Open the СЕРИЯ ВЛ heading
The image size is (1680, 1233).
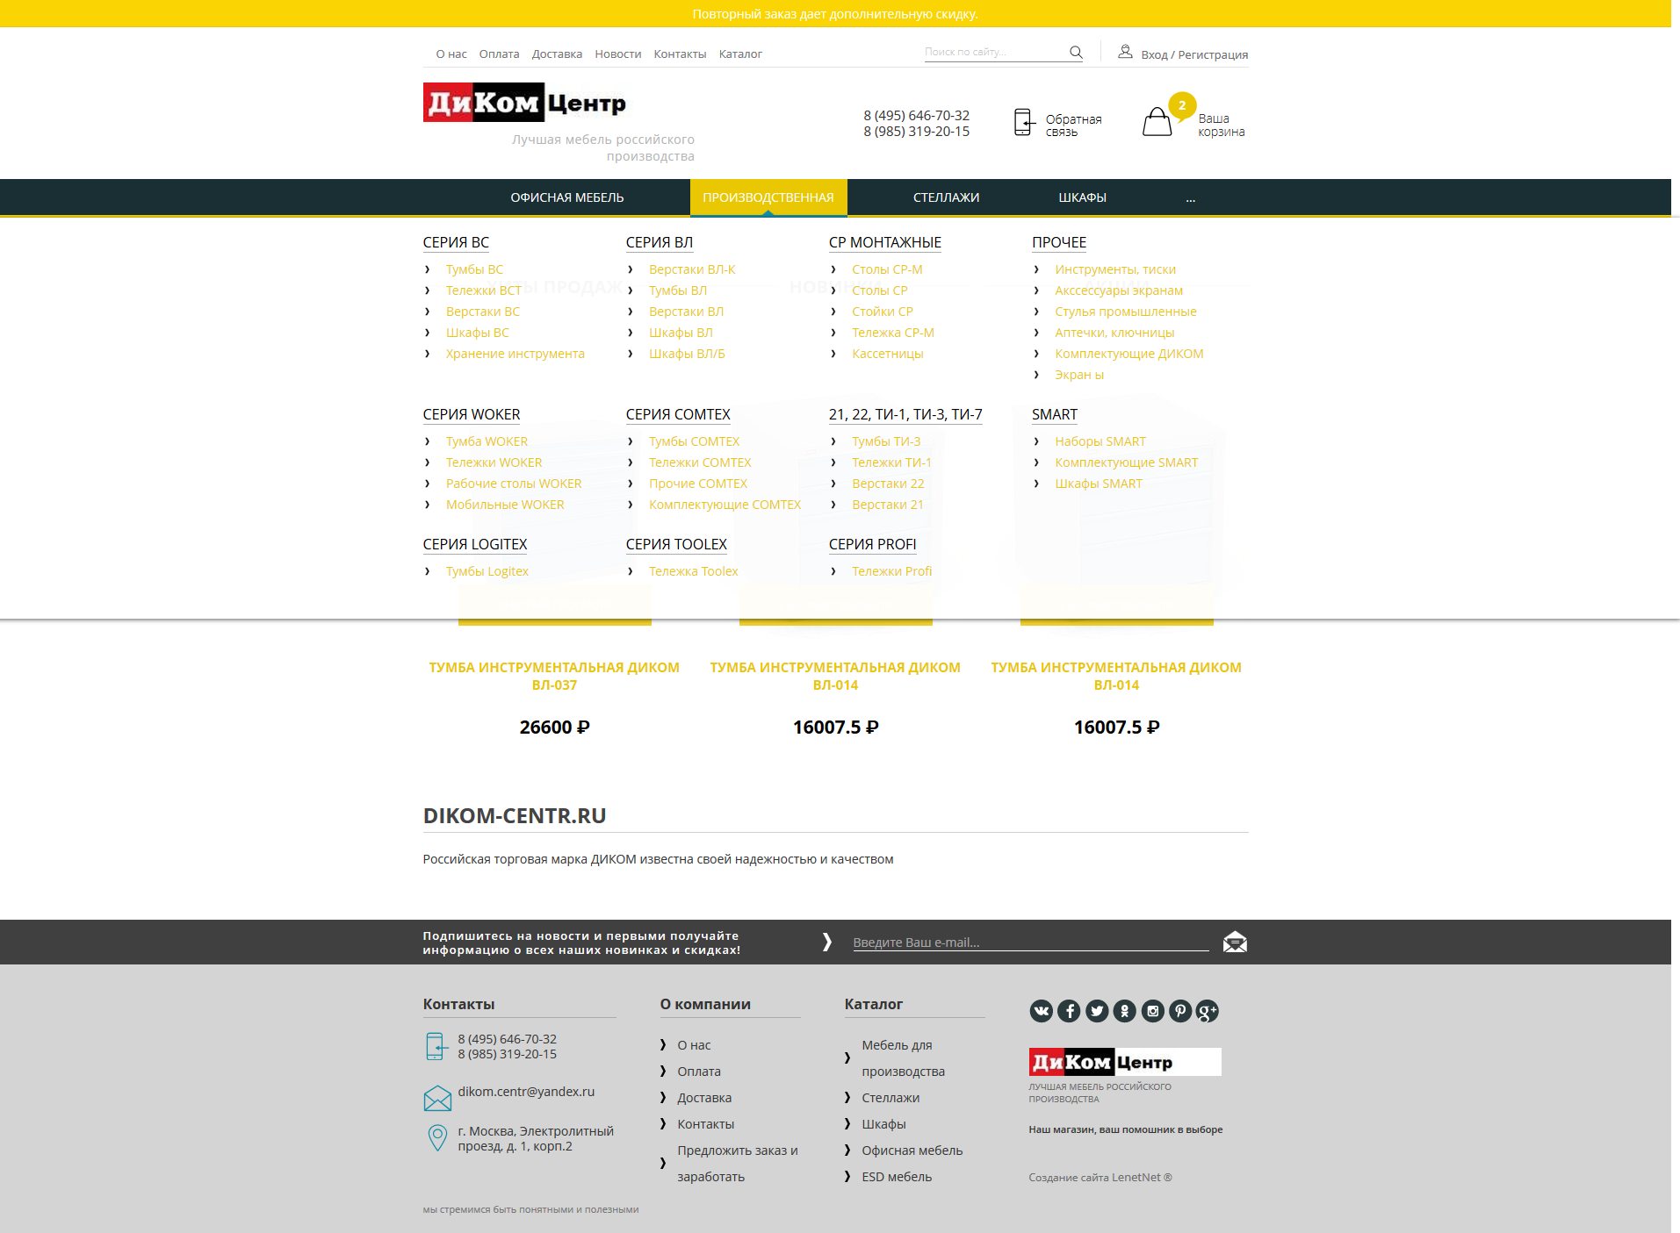pyautogui.click(x=660, y=242)
